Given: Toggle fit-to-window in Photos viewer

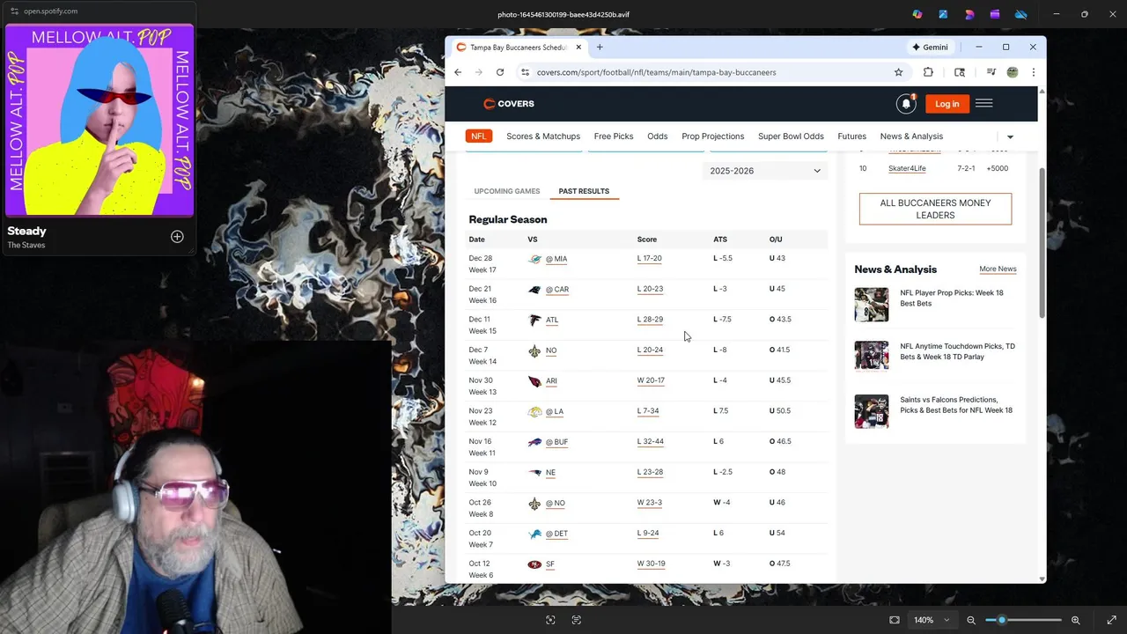Looking at the screenshot, I should coord(895,620).
